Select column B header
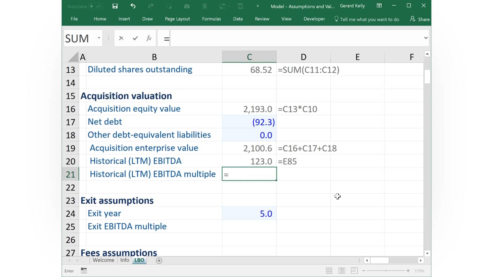493x277 pixels. tap(154, 57)
